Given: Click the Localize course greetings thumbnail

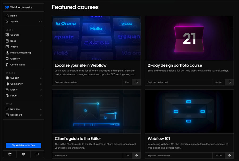Looking at the screenshot, I should point(96,38).
